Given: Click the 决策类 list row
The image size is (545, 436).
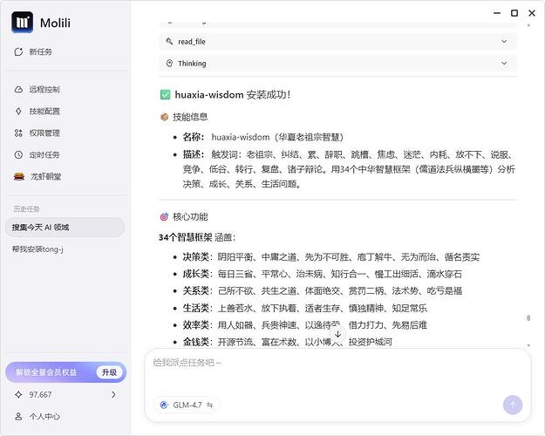Looking at the screenshot, I should tap(331, 257).
